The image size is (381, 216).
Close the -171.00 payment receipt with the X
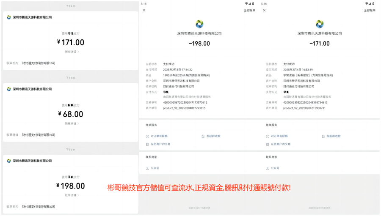264,10
